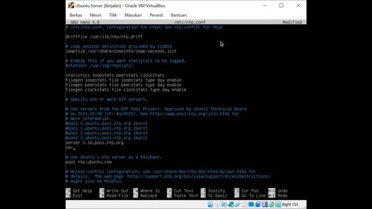Image resolution: width=372 pixels, height=209 pixels.
Task: Click '#pool 2.ubuntu.pool.ntp.org iburst' line
Action: (106, 133)
